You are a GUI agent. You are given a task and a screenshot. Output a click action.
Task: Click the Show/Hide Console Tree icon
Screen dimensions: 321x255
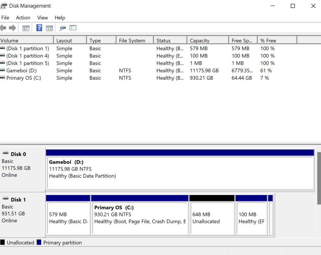tap(26, 28)
